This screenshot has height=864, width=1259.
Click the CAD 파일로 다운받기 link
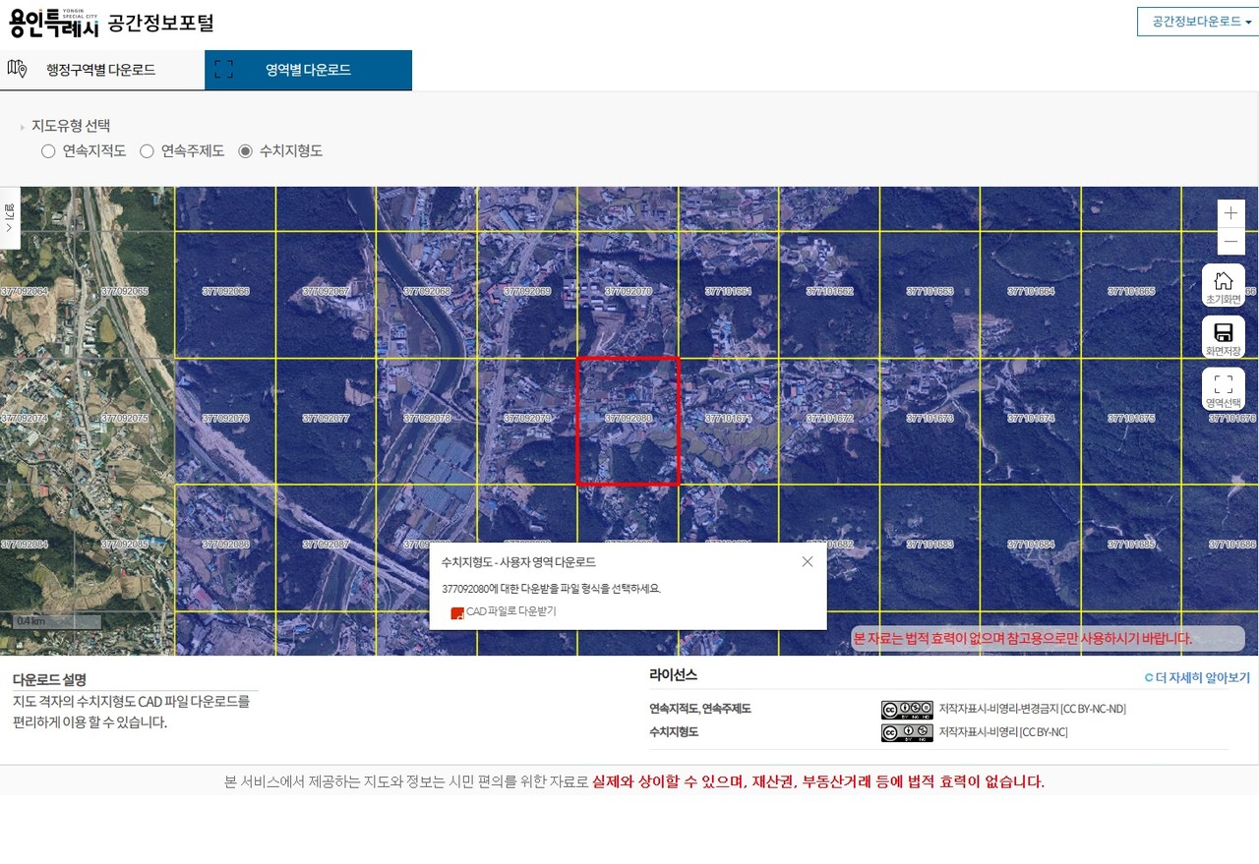[510, 611]
